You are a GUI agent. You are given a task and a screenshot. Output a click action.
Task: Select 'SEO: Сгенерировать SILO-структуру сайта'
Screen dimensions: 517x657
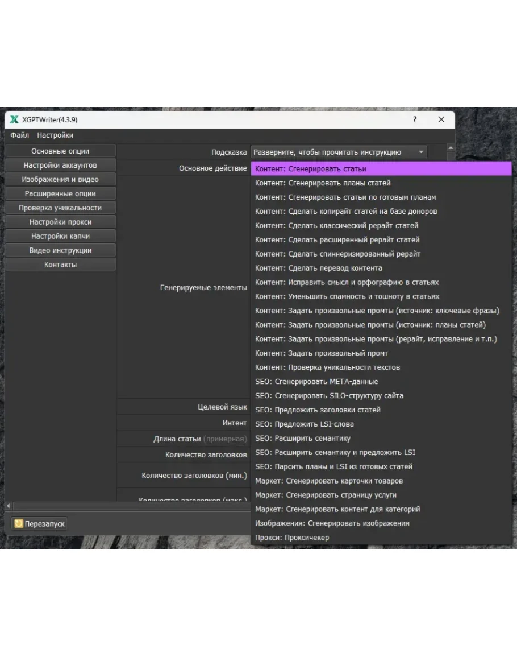pos(381,396)
